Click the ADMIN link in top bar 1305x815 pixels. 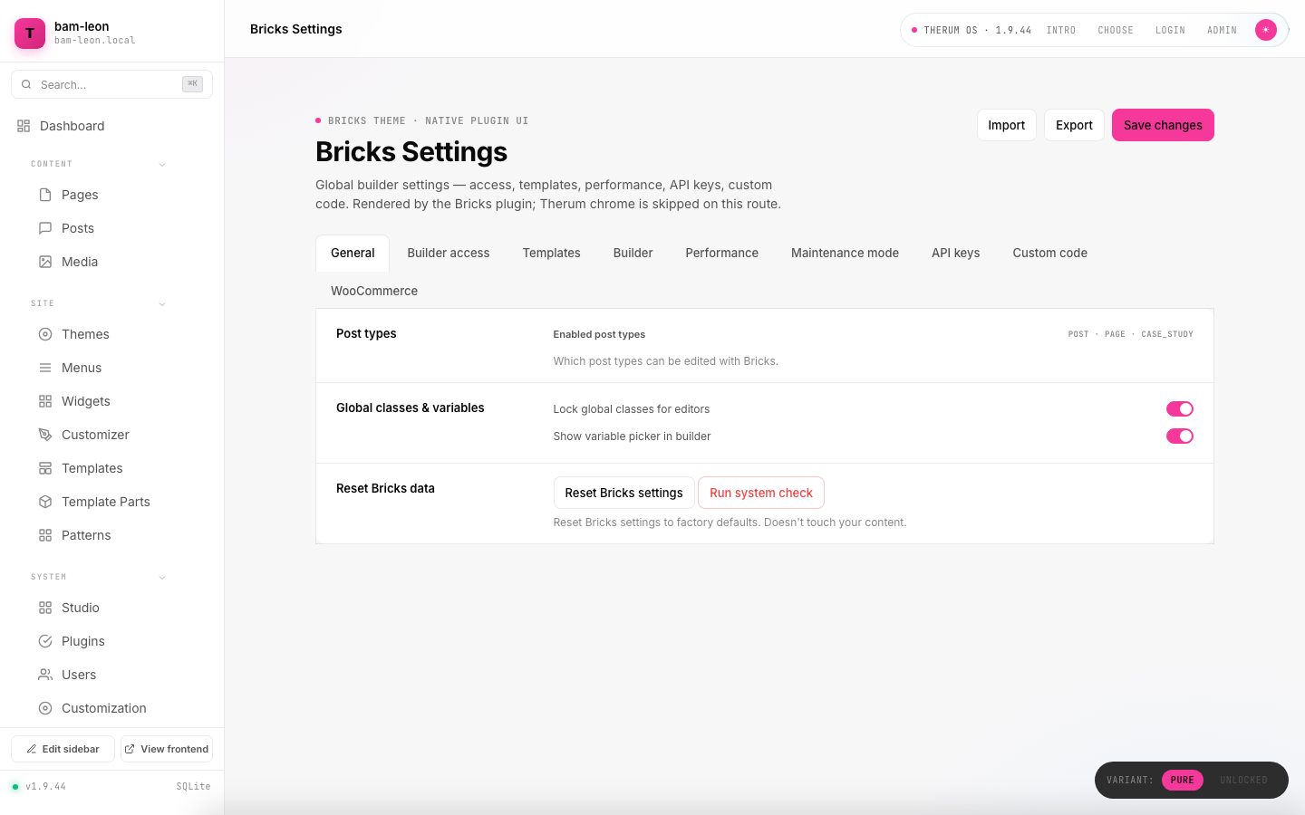(x=1222, y=30)
